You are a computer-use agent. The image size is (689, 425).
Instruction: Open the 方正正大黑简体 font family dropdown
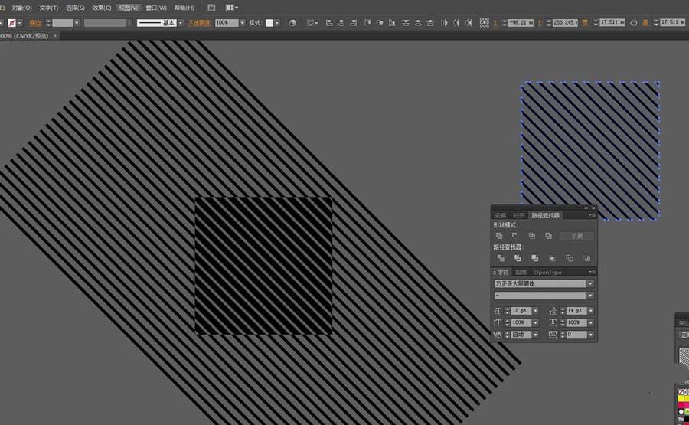click(x=590, y=284)
